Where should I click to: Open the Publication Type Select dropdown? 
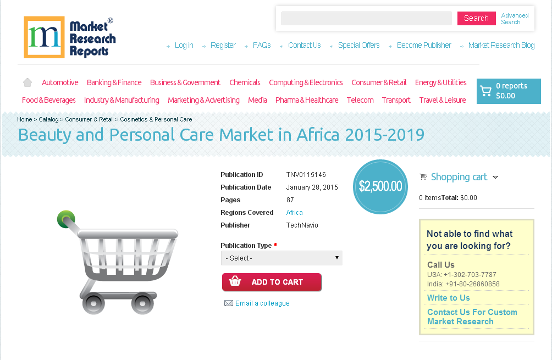[281, 258]
